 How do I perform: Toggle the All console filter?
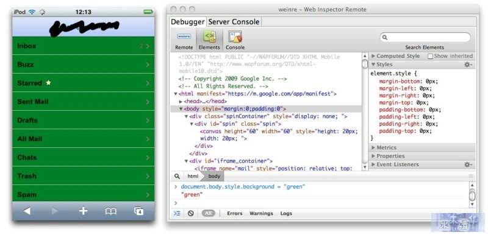[x=208, y=213]
